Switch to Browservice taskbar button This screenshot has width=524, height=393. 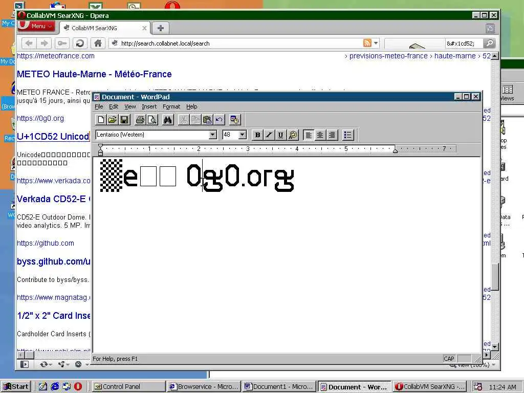click(x=204, y=387)
